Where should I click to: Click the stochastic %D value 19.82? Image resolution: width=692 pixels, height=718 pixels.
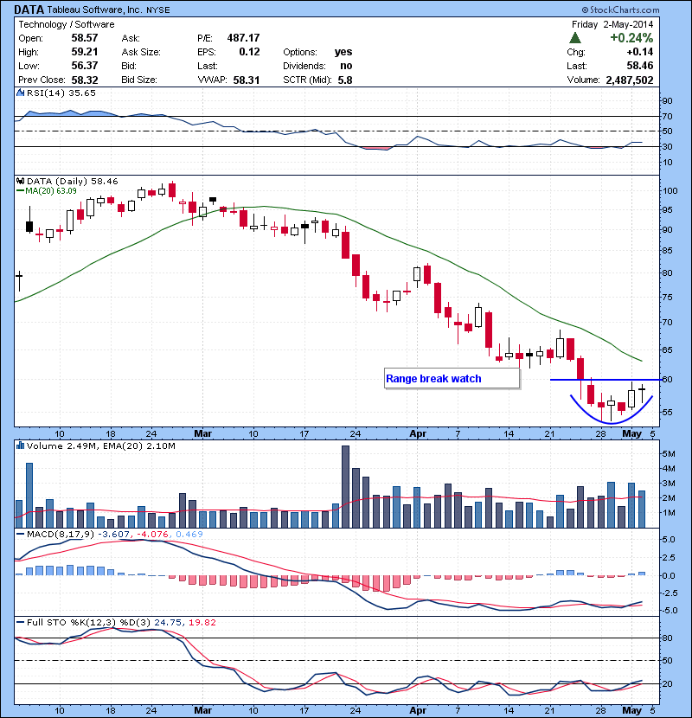click(202, 622)
